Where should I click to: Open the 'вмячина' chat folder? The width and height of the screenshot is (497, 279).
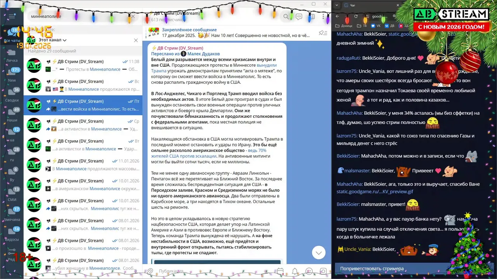coord(12,215)
